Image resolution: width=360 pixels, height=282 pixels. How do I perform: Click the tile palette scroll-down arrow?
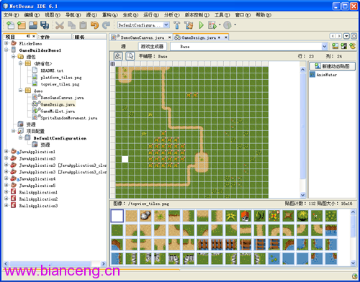point(353,263)
